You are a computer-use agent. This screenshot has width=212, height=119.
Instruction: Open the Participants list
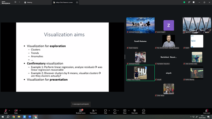tap(93, 111)
